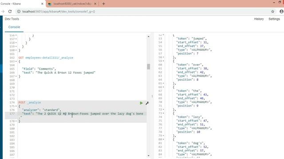The height and width of the screenshot is (159, 284).
Task: Collapse output fold at line 59
Action: [x=163, y=61]
